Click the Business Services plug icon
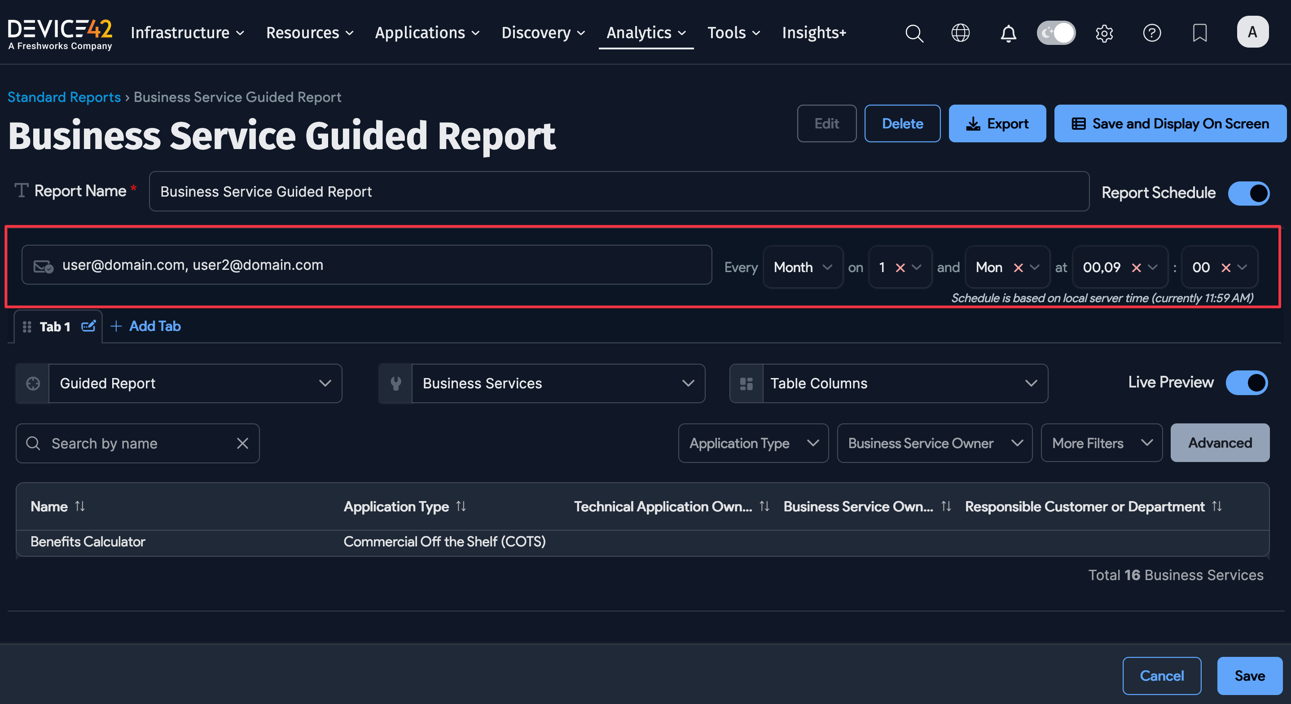 pos(395,383)
